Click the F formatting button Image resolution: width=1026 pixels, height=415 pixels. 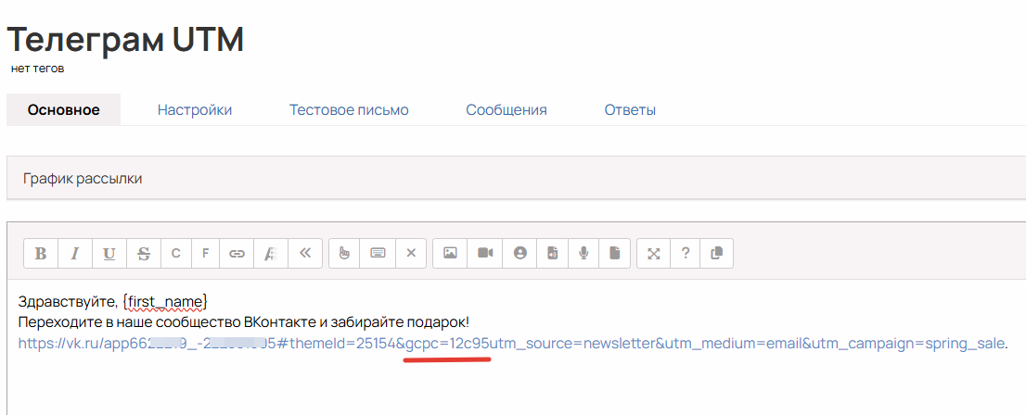(x=205, y=254)
